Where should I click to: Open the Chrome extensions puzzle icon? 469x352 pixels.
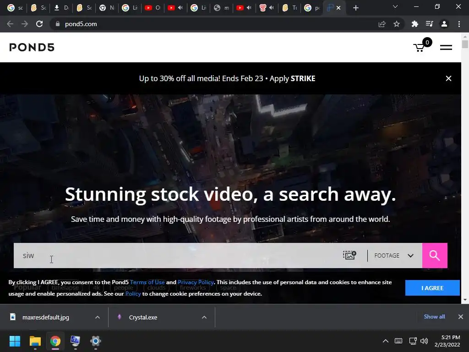(415, 24)
